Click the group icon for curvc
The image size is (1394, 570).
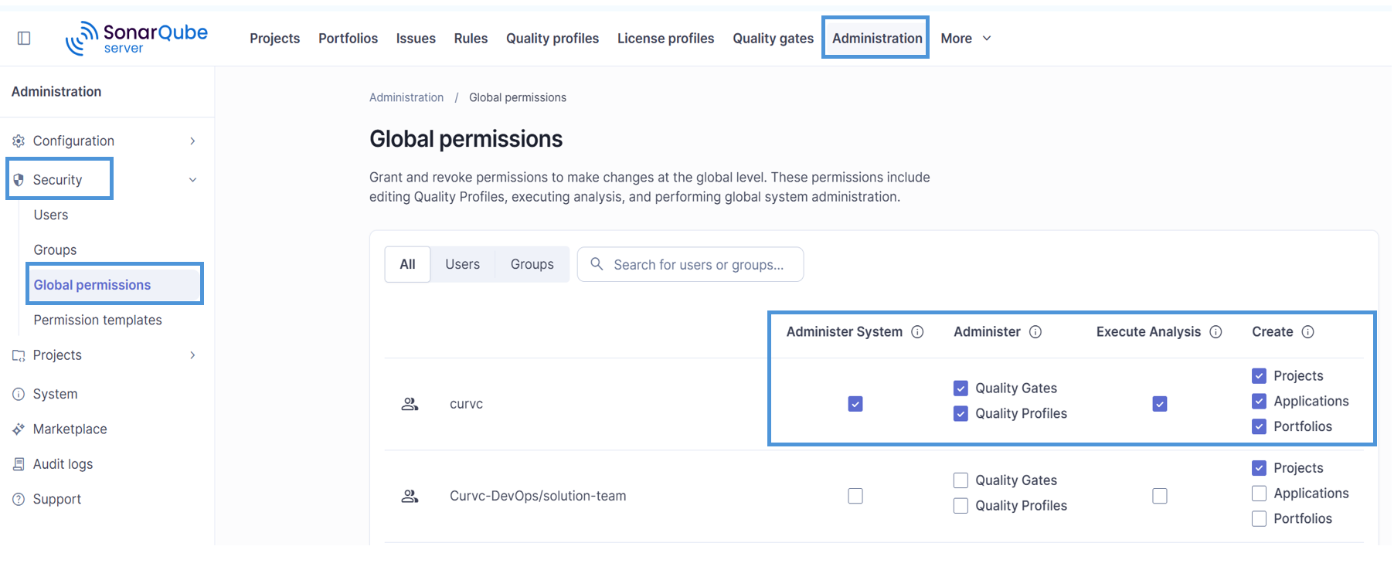[410, 404]
